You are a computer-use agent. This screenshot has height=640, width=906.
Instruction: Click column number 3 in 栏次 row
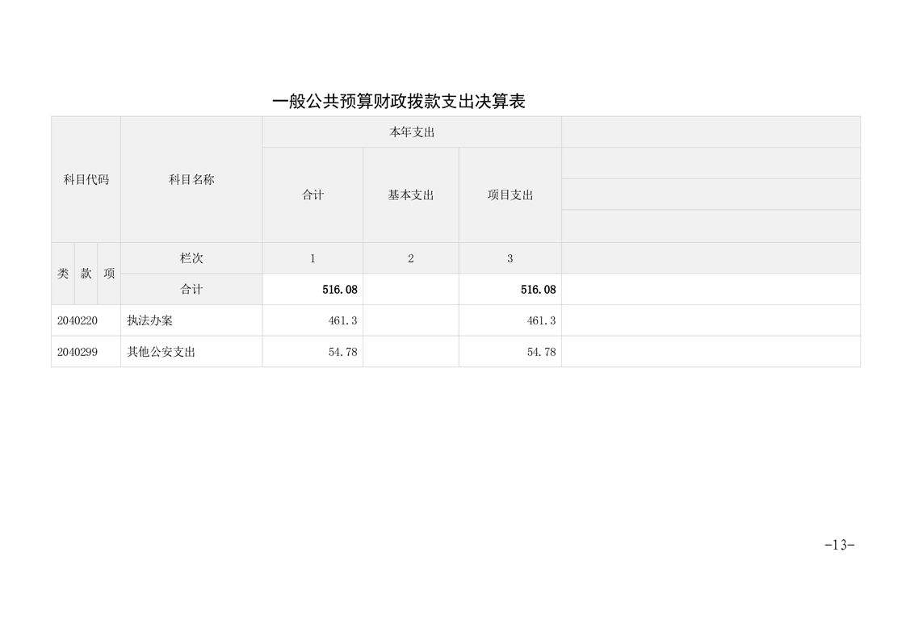(x=510, y=258)
